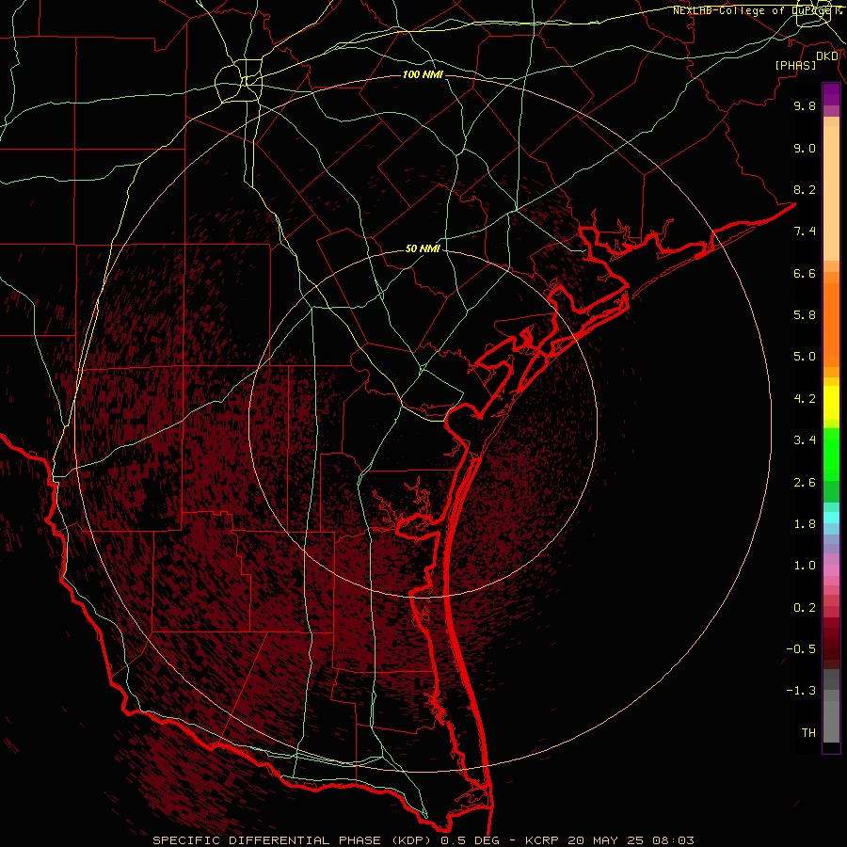
Task: Click the 8.2 value on the color scale
Action: (x=805, y=189)
